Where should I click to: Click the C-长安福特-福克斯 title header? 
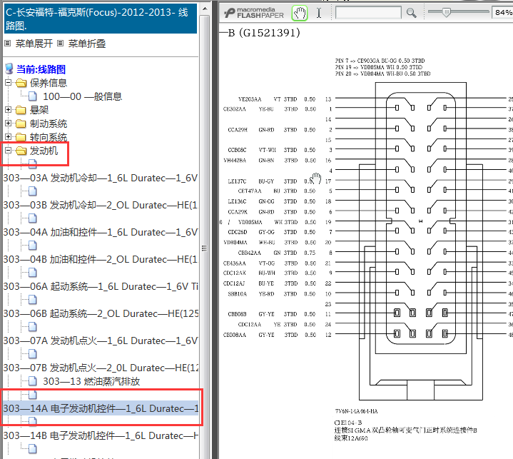101,19
